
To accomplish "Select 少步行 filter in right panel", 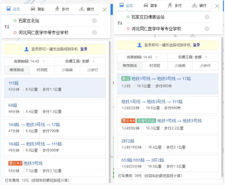I will click(205, 66).
